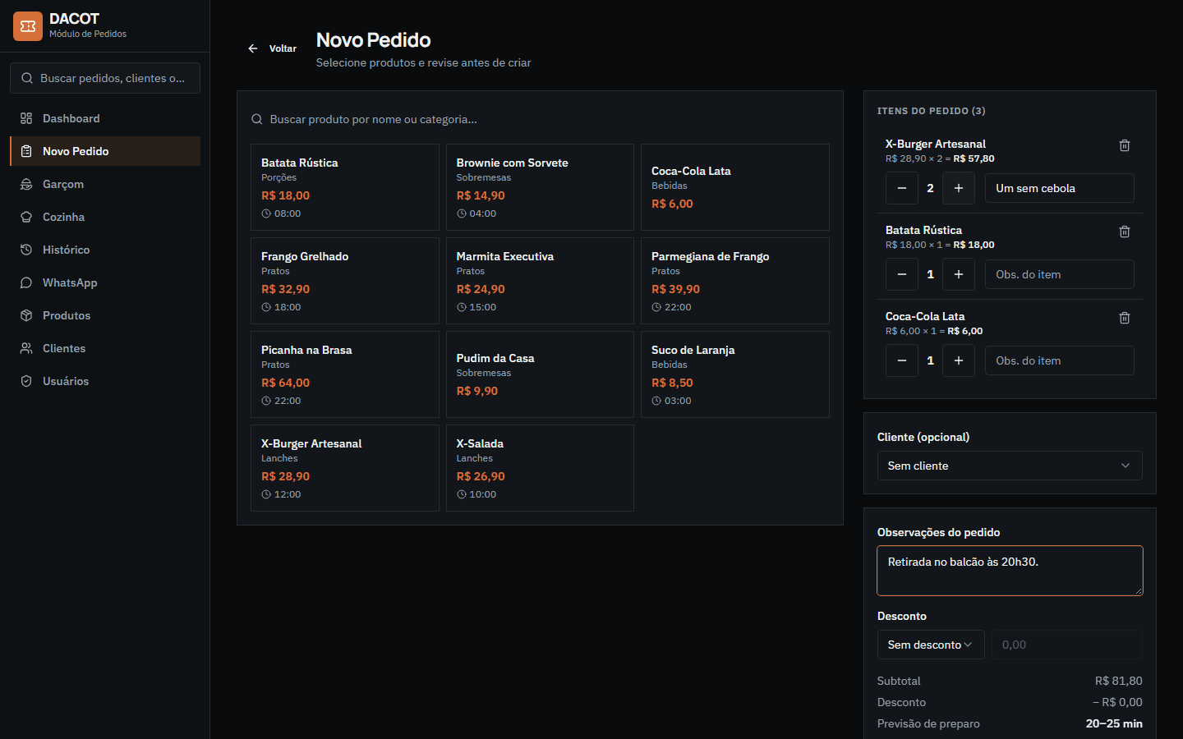Viewport: 1183px width, 739px height.
Task: Select Novo Pedido in the sidebar
Action: [x=105, y=151]
